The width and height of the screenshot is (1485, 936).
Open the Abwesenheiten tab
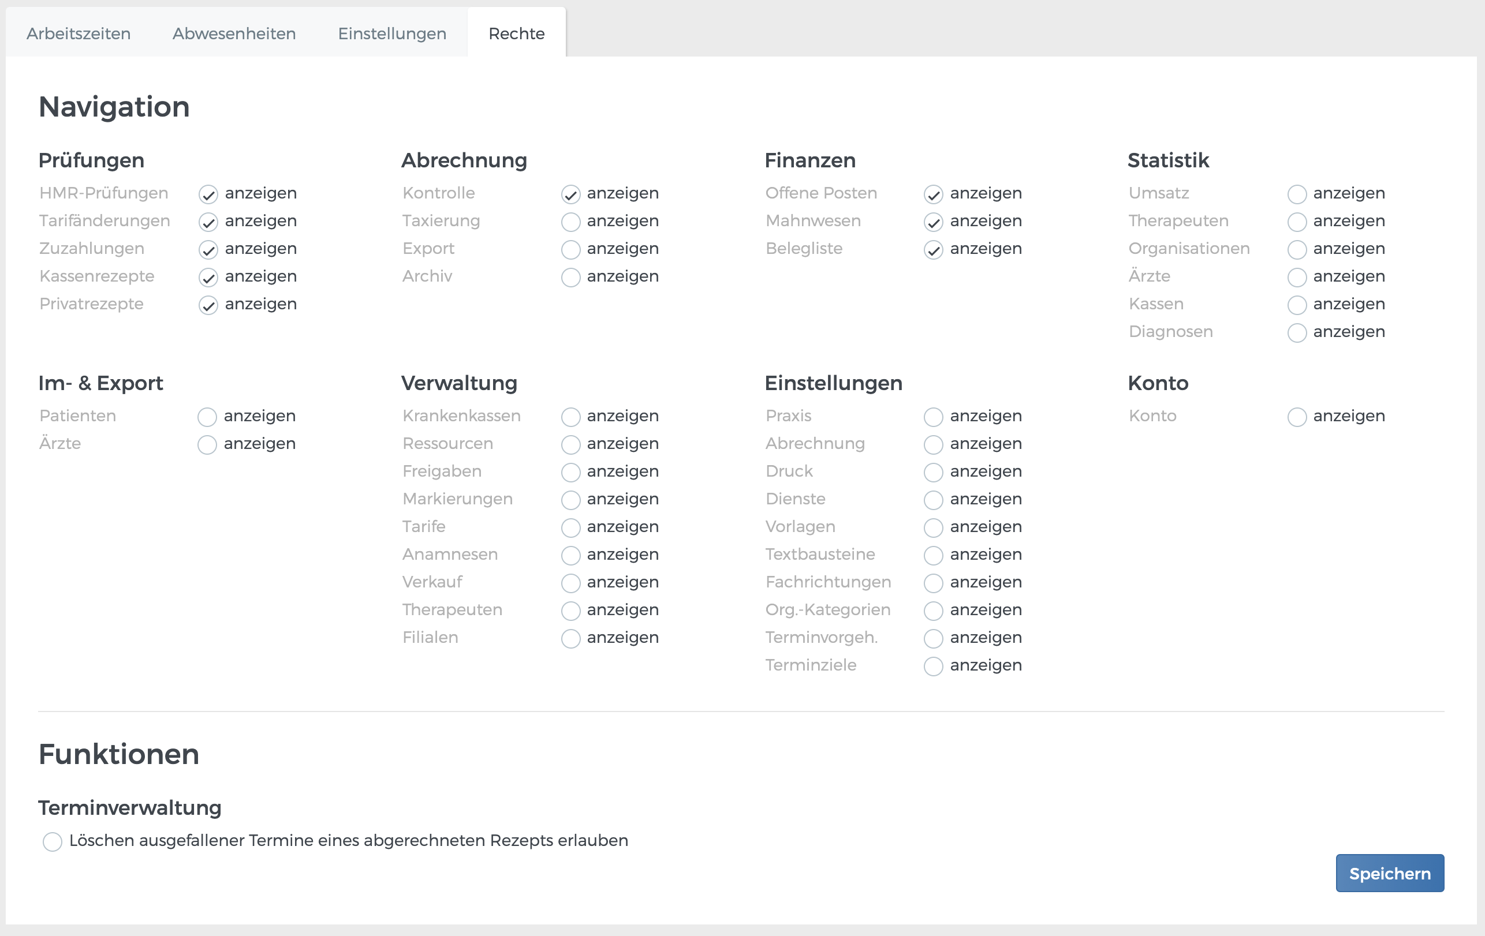pos(234,33)
